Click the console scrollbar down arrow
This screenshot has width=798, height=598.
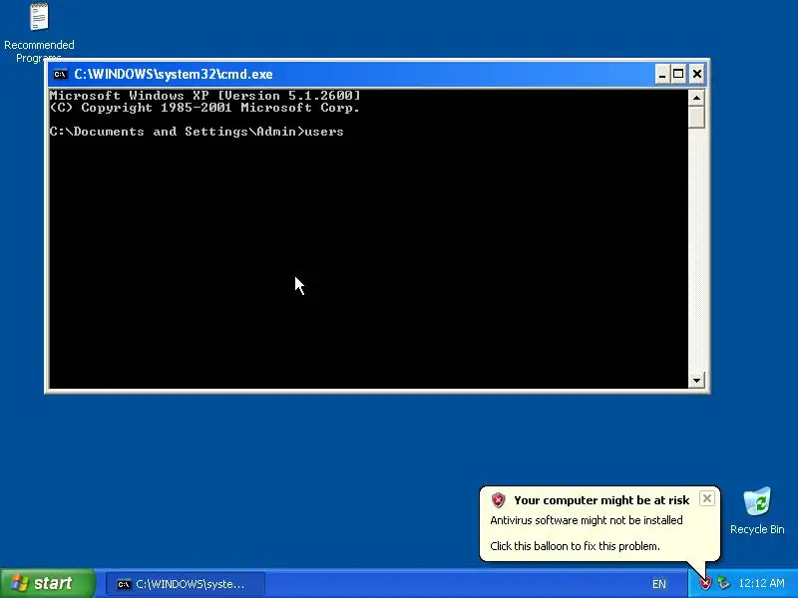point(696,380)
